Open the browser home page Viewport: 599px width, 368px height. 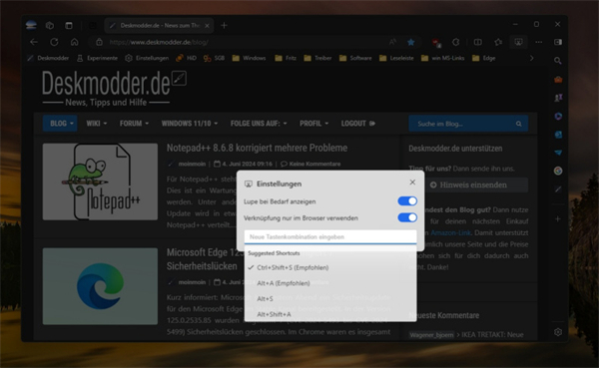coord(75,42)
